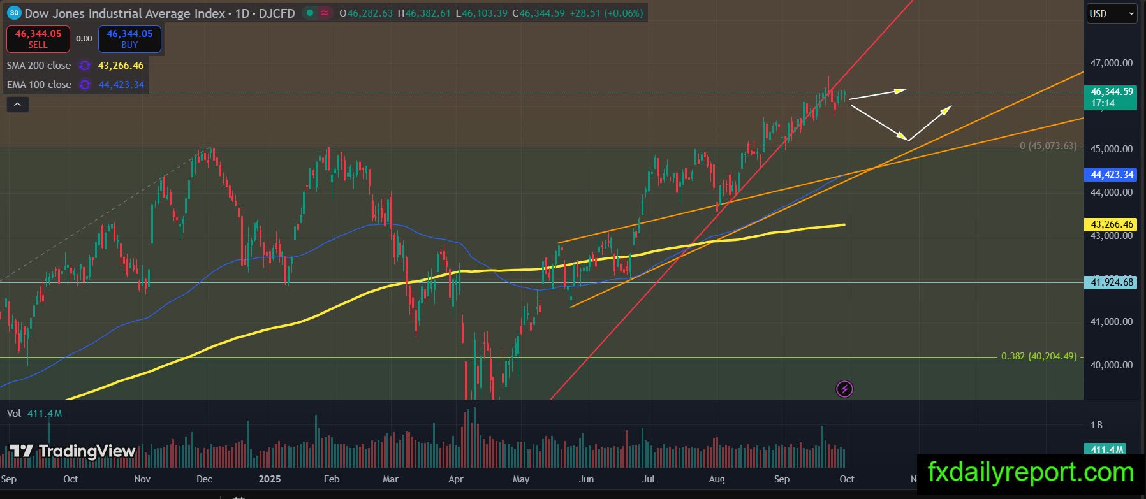Click the Jul label on the time axis
The height and width of the screenshot is (499, 1146).
648,479
